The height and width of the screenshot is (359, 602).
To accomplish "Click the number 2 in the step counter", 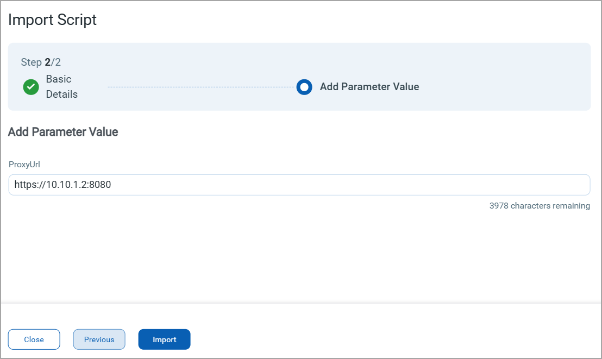I will pos(48,62).
